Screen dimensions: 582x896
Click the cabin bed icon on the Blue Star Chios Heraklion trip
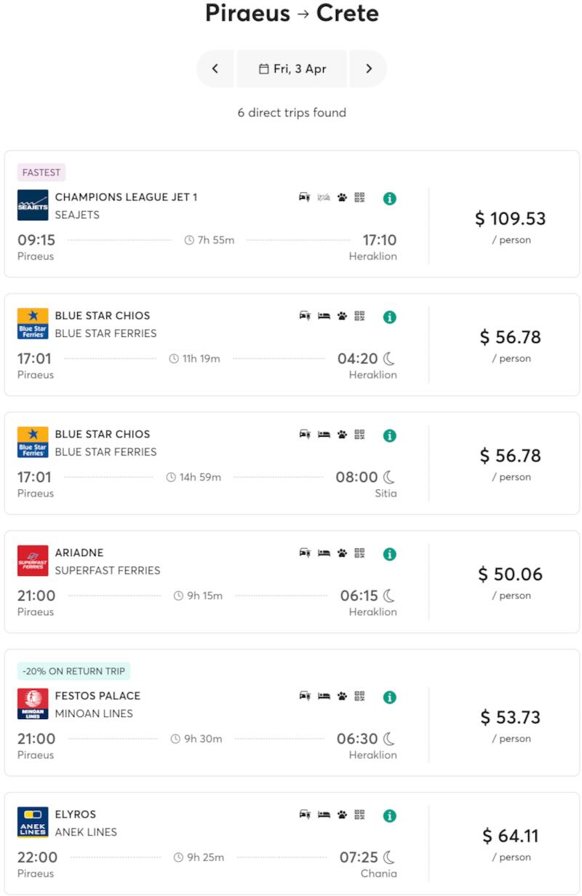pos(324,316)
